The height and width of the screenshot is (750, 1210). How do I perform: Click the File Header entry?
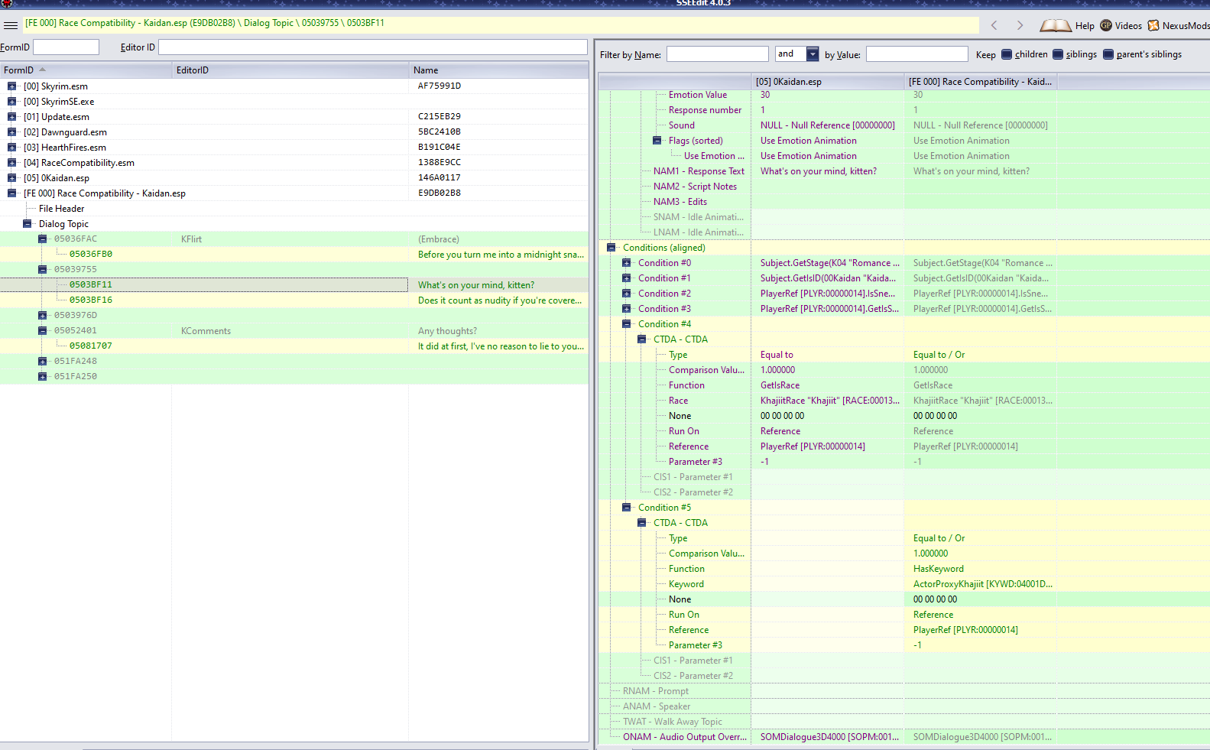61,209
